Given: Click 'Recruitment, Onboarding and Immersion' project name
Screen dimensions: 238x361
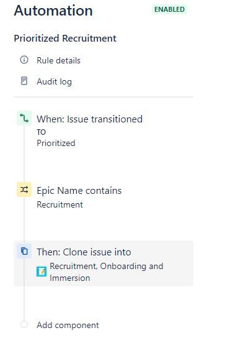Looking at the screenshot, I should pyautogui.click(x=107, y=272).
